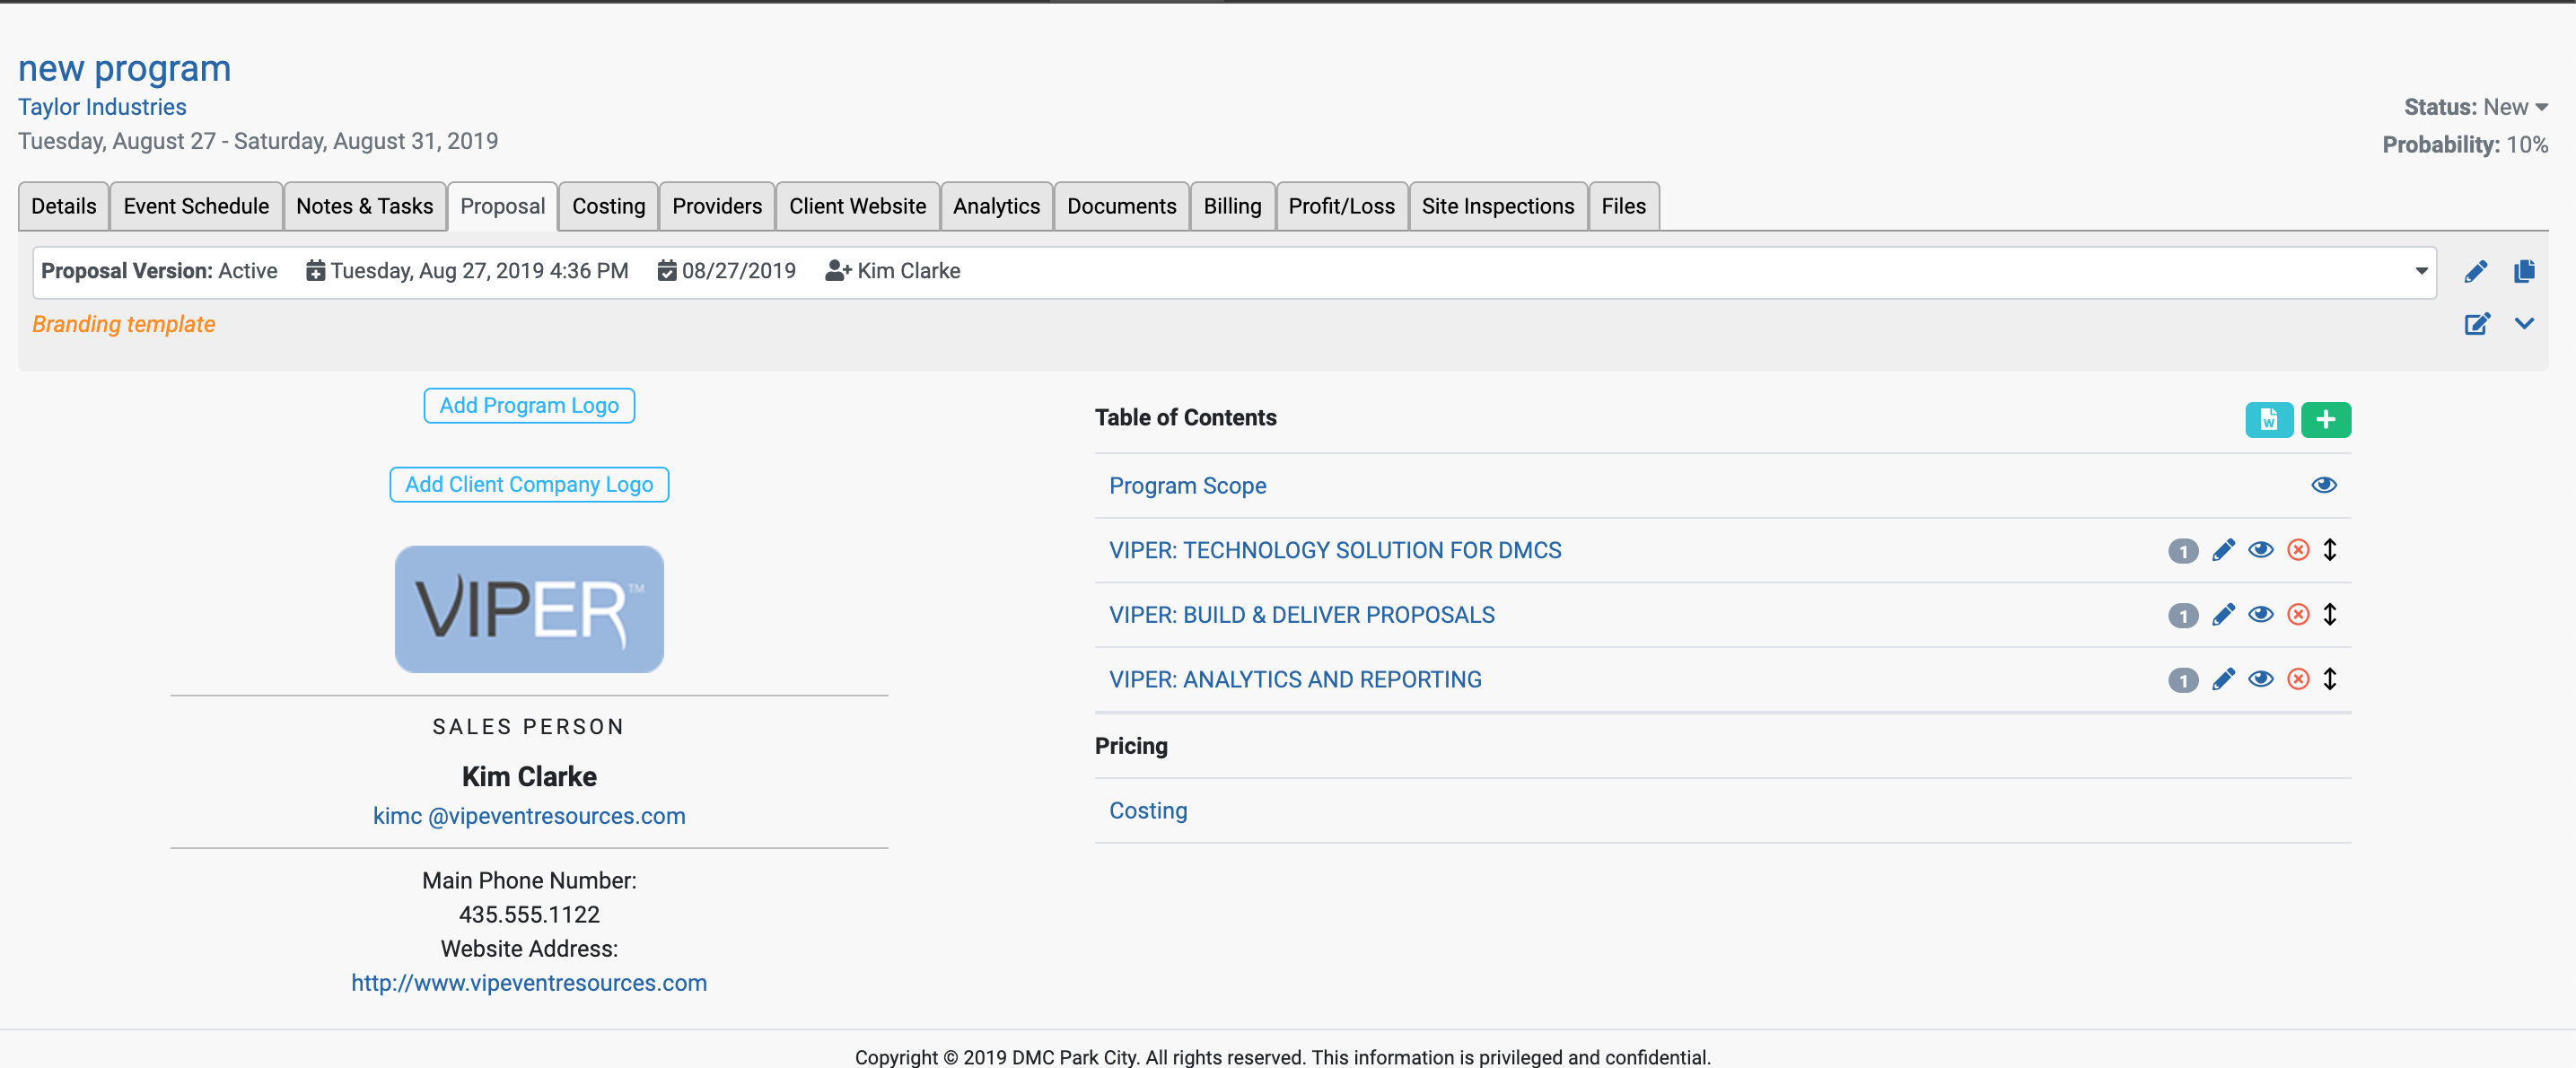Switch to the Details tab

[x=64, y=206]
